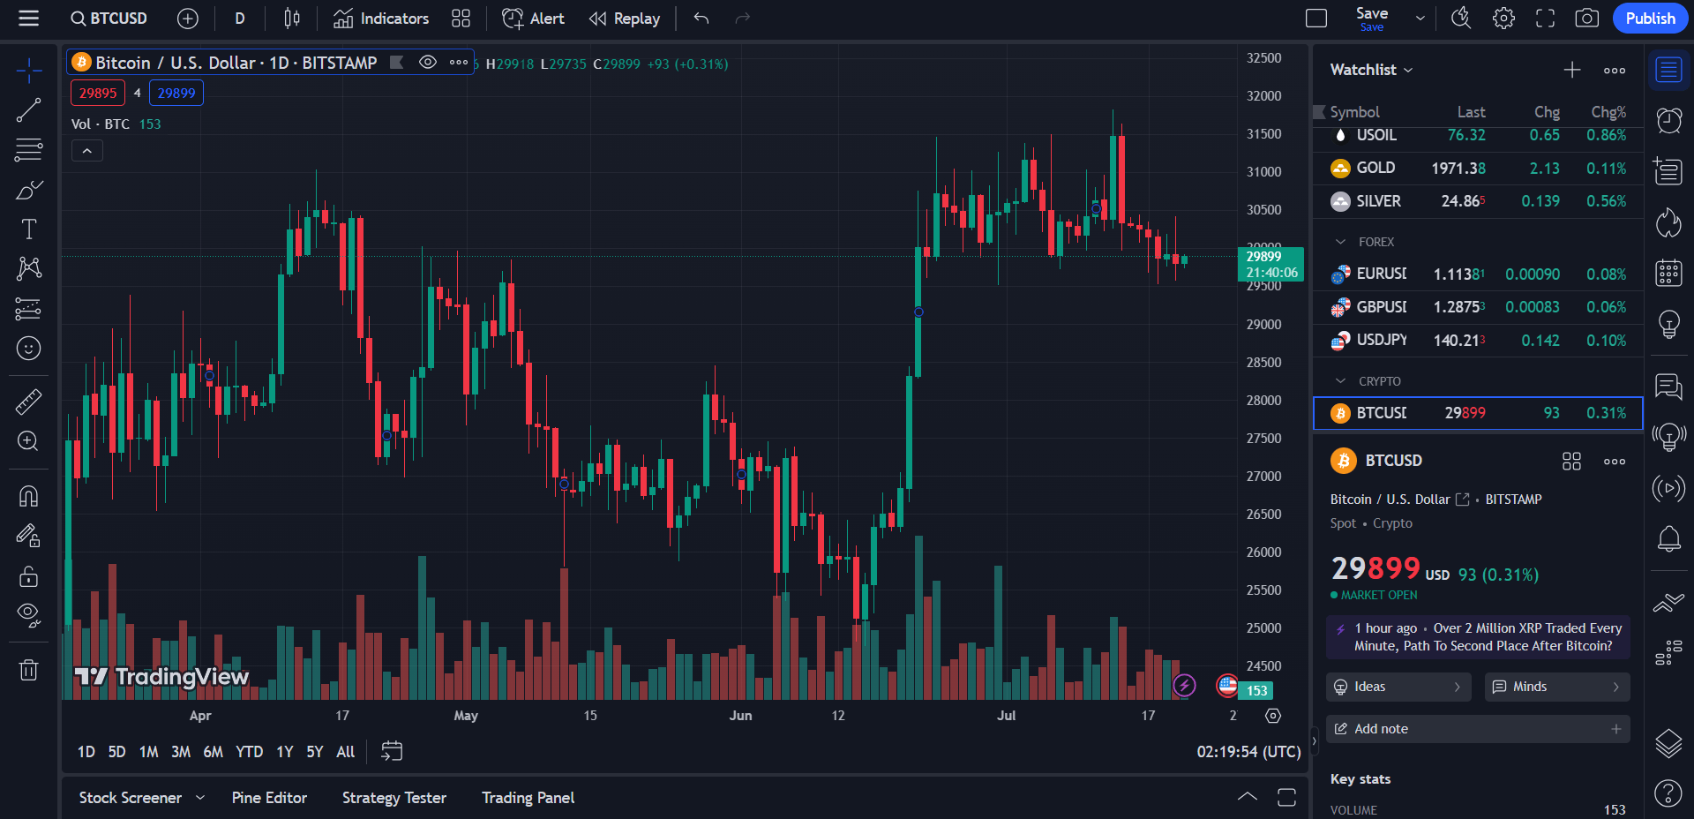Open the Pine Editor tab
1694x819 pixels.
point(269,798)
